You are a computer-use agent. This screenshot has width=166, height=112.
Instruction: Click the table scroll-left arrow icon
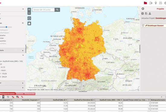pos(161,97)
